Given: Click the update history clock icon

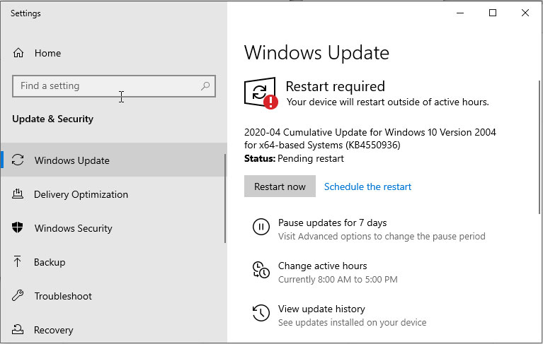Looking at the screenshot, I should (x=261, y=313).
